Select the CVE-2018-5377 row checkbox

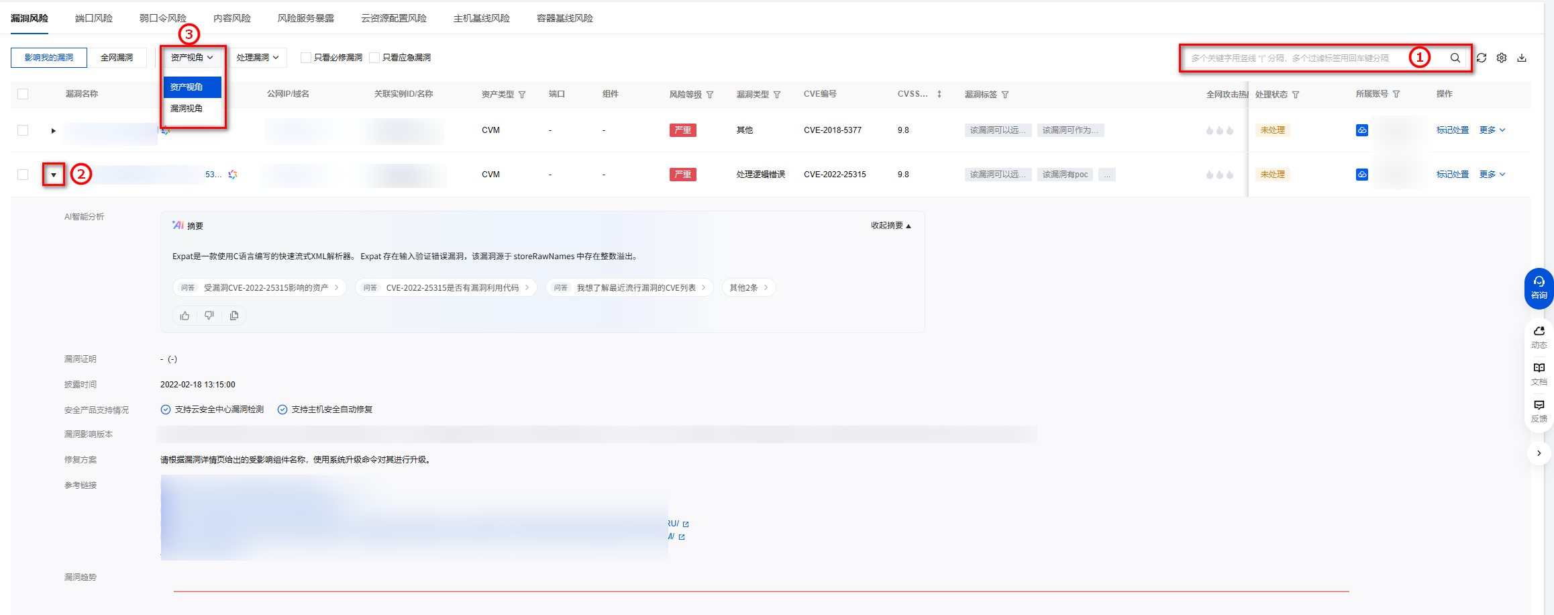tap(23, 130)
